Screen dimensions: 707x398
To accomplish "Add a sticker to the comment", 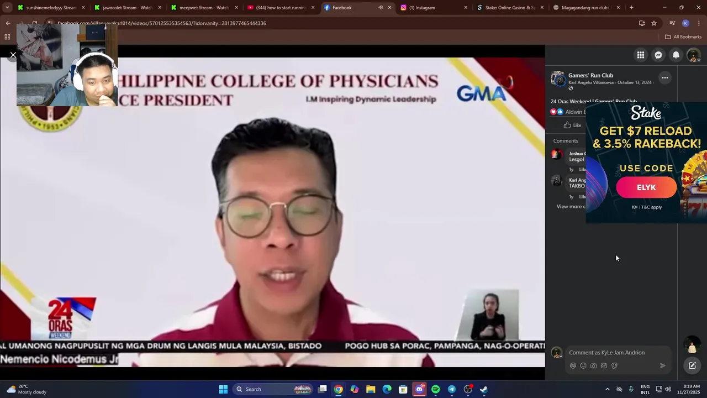I will [x=614, y=365].
